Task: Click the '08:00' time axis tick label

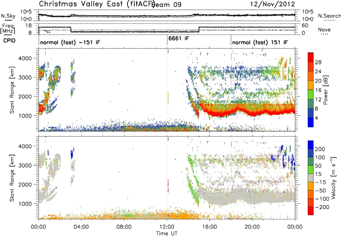Action: tap(124, 227)
